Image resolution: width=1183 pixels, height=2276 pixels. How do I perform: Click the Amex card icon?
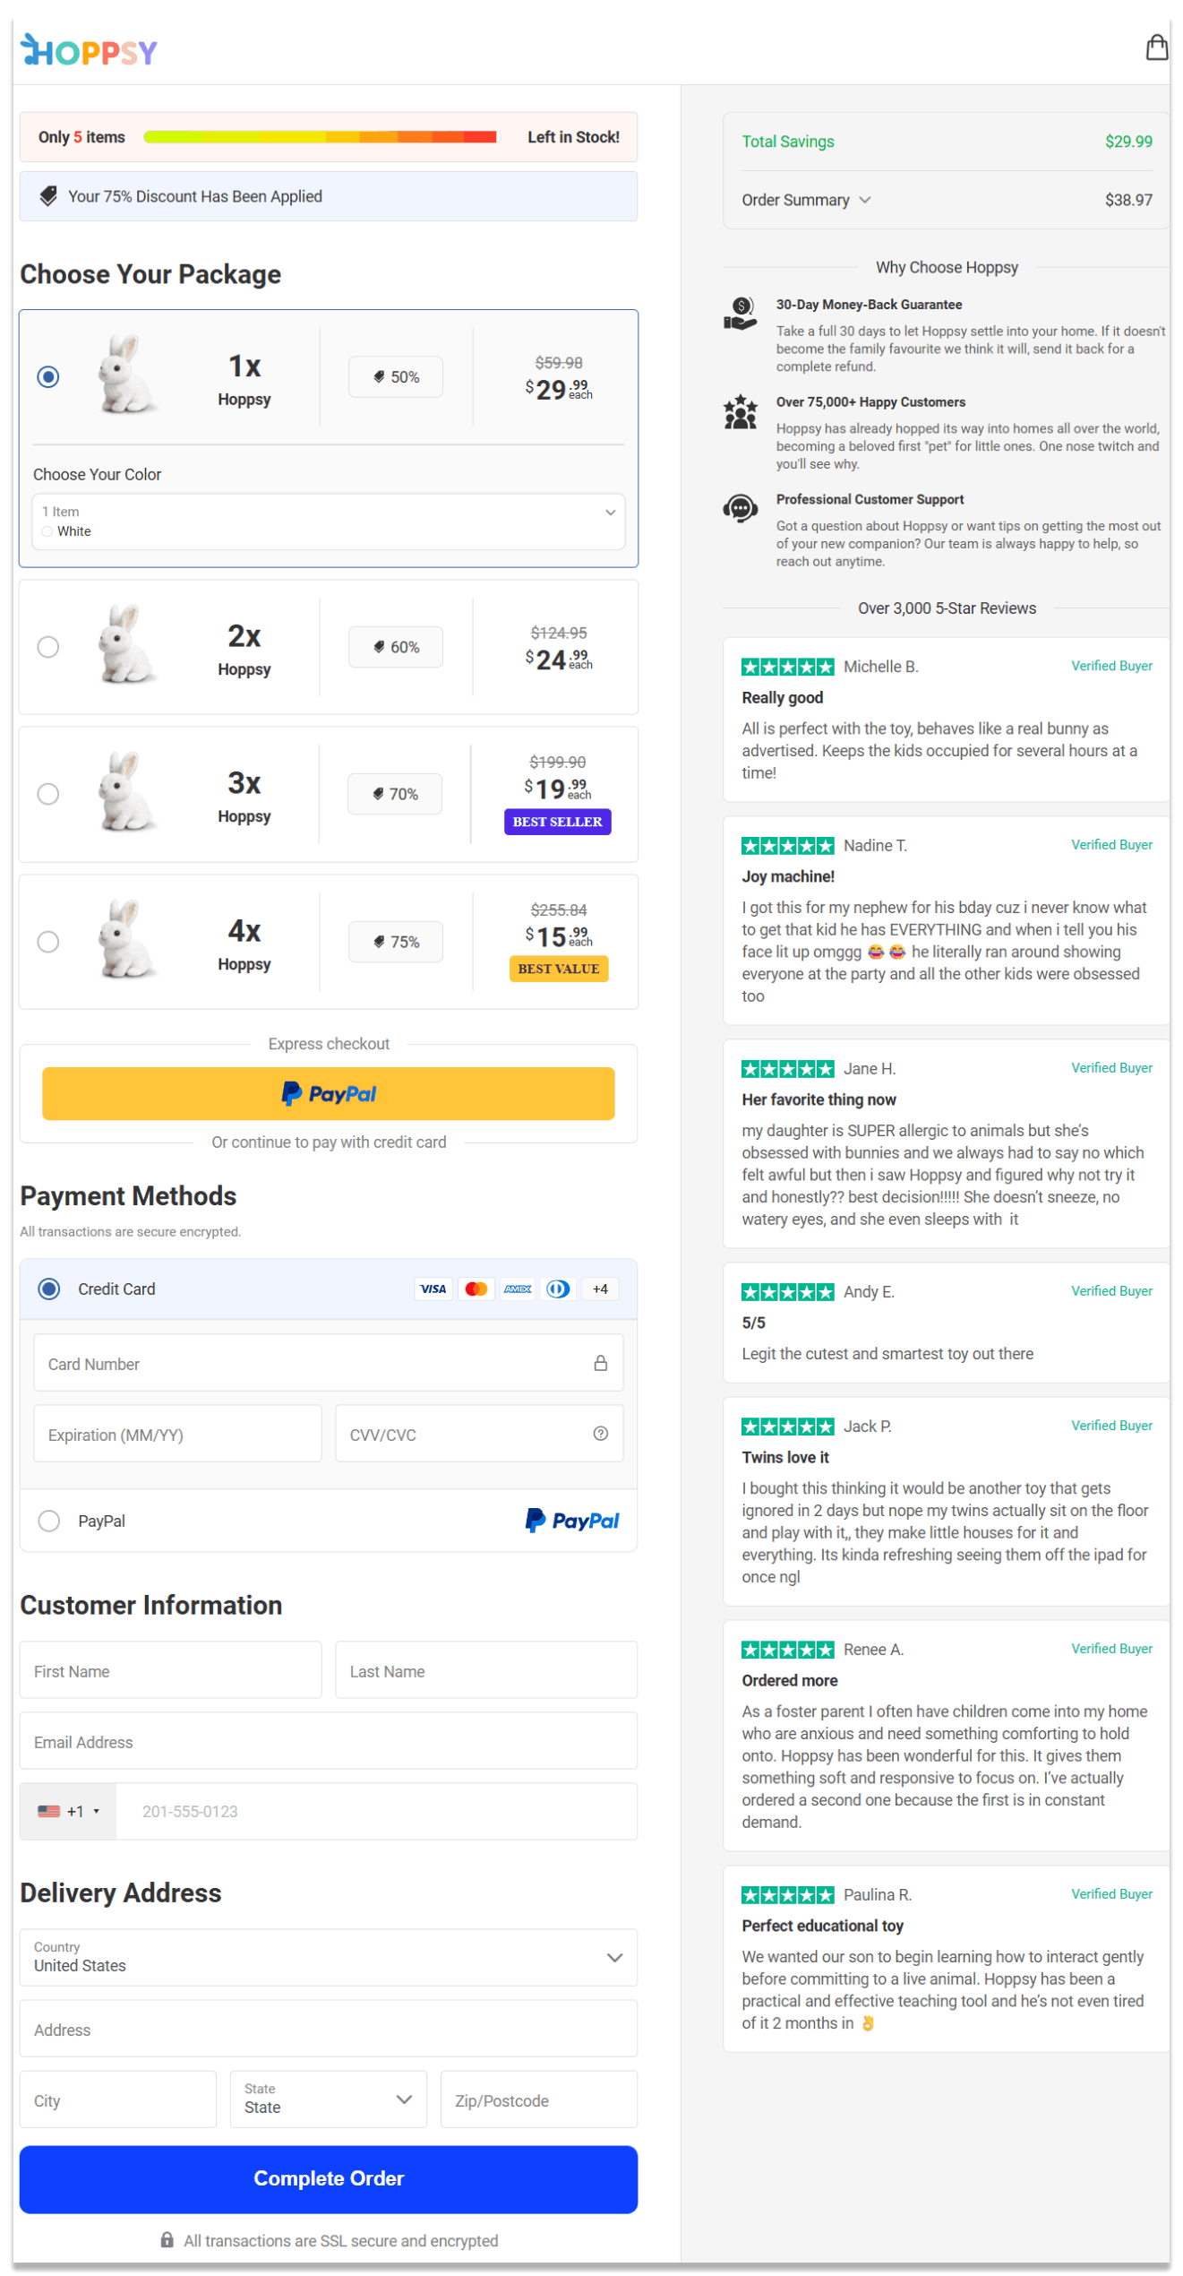517,1289
